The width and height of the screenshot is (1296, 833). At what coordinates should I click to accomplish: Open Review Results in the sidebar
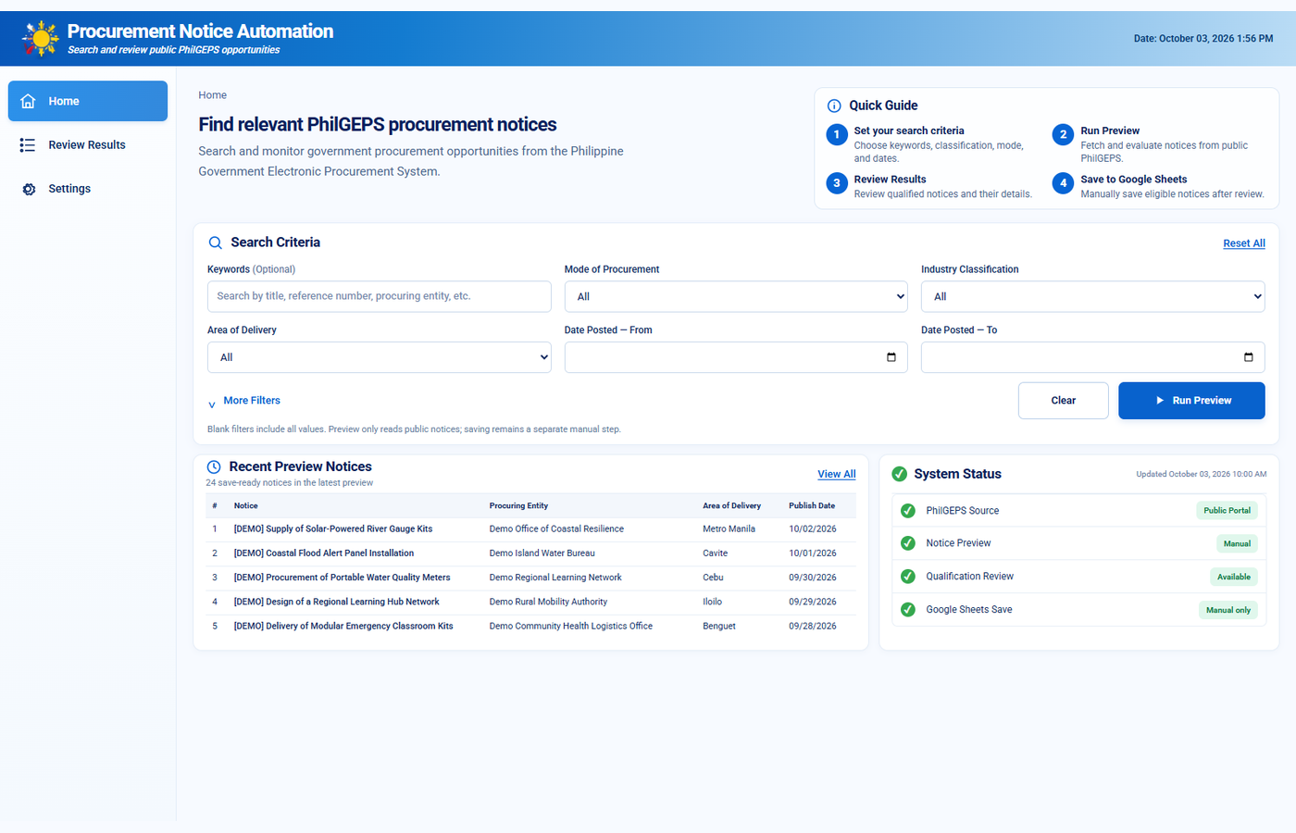click(88, 145)
